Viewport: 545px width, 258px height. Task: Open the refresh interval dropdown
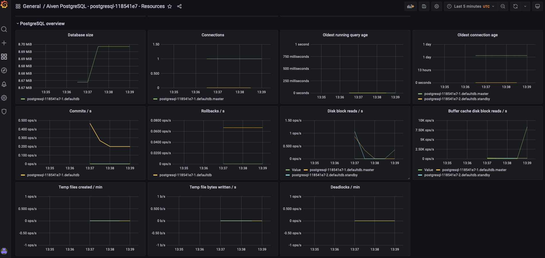pos(525,6)
